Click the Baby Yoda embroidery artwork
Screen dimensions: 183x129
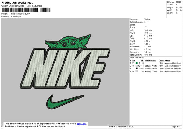(x=68, y=42)
